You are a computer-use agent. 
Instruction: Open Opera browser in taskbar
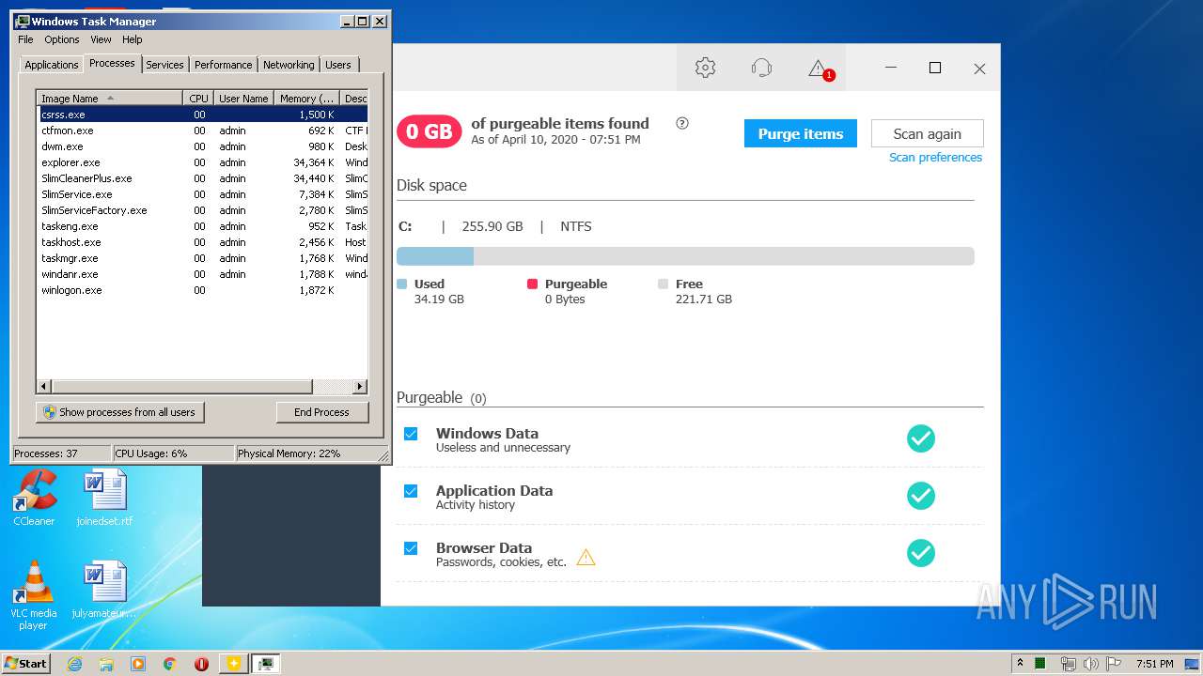201,664
